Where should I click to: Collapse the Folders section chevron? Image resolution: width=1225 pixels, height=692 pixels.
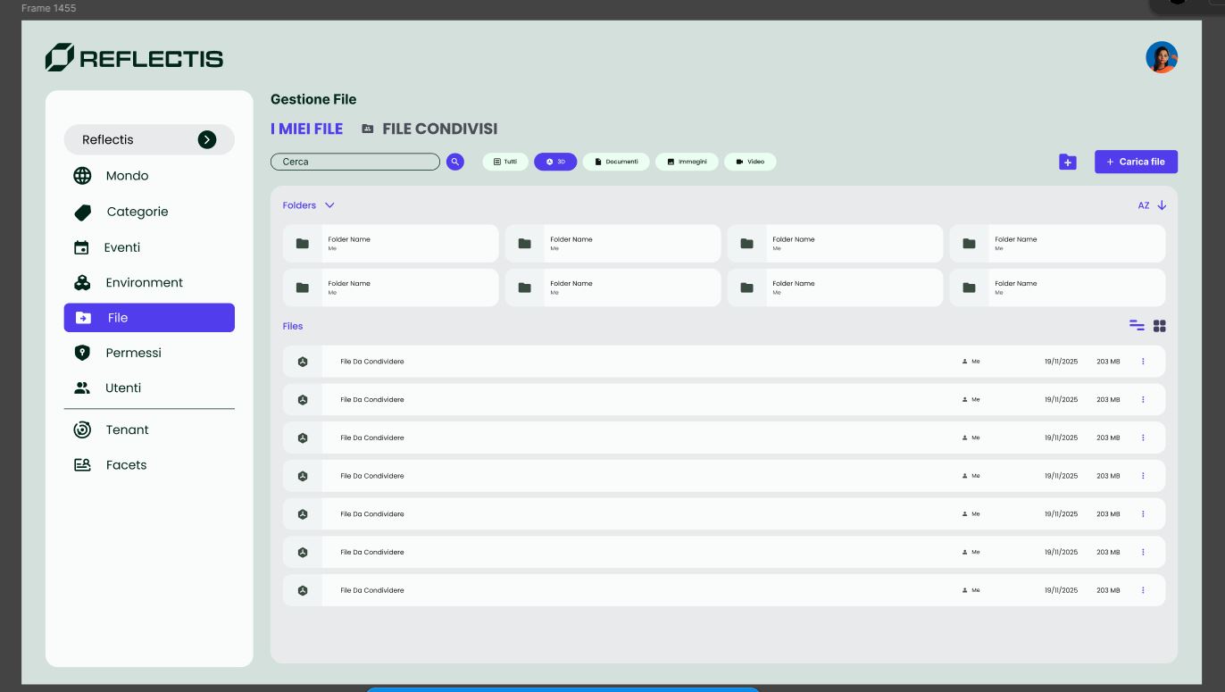point(329,205)
